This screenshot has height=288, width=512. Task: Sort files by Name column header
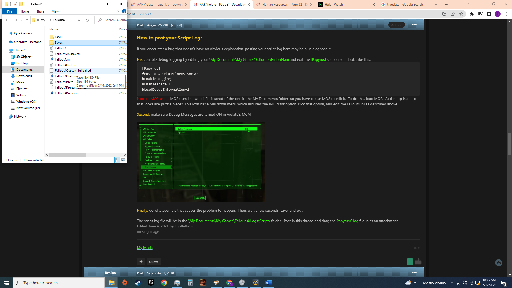pos(54,29)
